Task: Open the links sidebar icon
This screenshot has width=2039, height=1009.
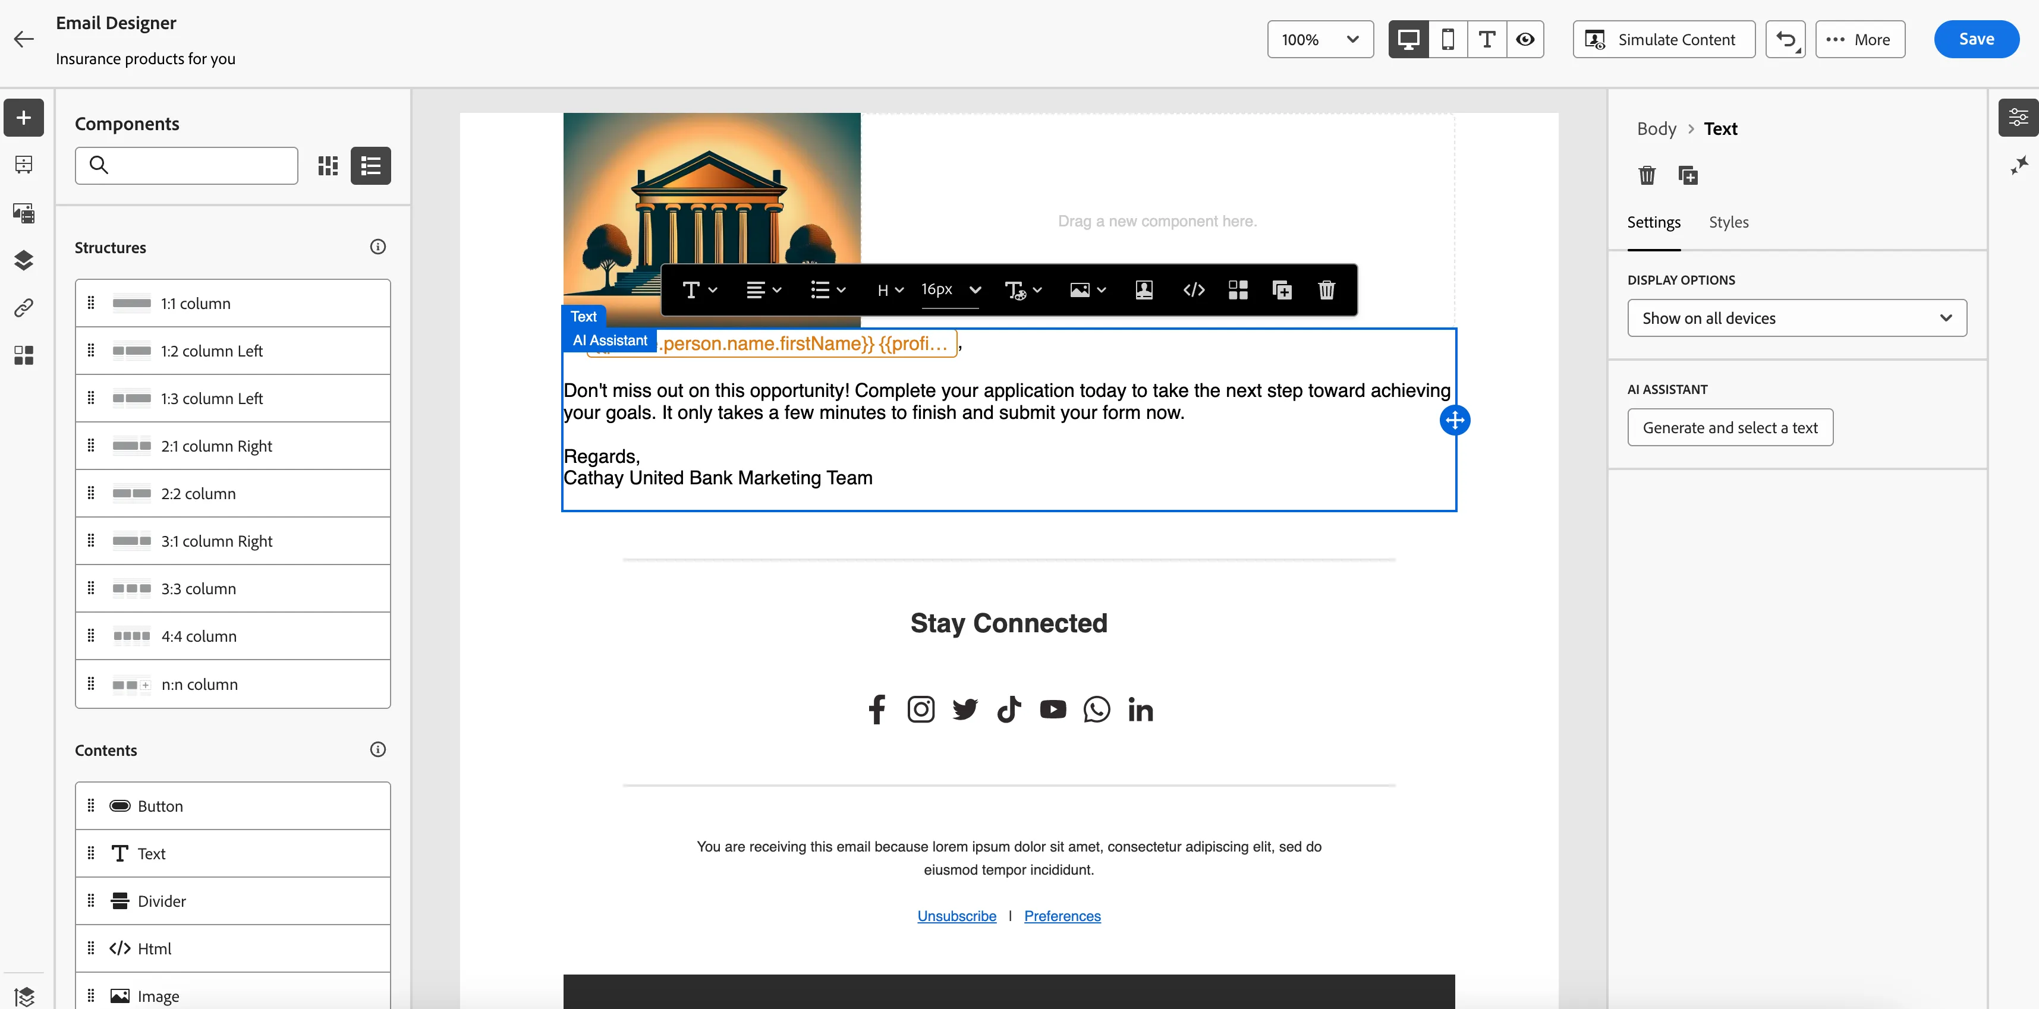Action: point(24,307)
